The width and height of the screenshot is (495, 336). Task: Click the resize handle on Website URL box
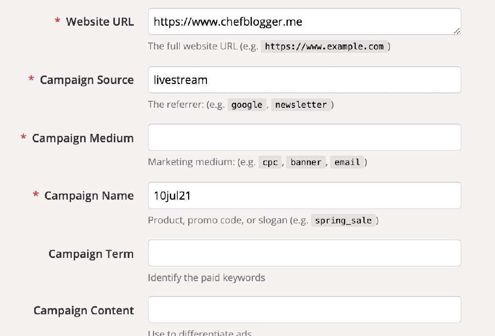click(x=456, y=31)
